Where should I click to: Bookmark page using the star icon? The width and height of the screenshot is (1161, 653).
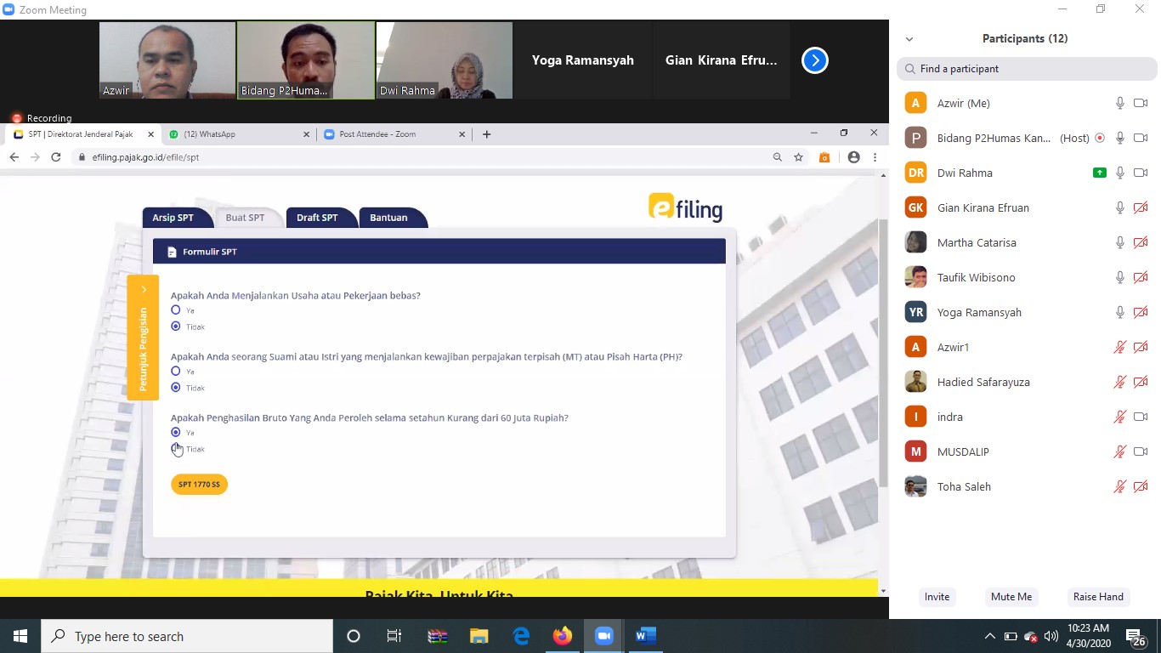coord(799,157)
